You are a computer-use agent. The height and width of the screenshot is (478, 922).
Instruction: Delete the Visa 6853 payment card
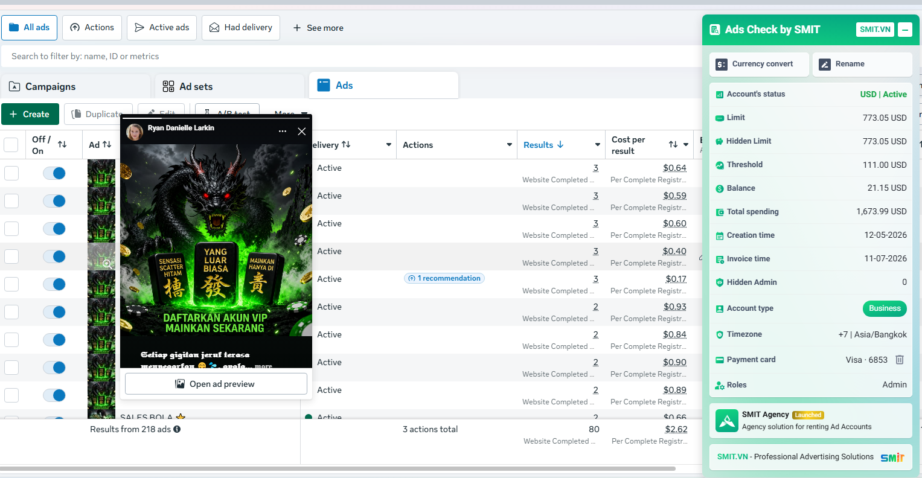(x=900, y=360)
